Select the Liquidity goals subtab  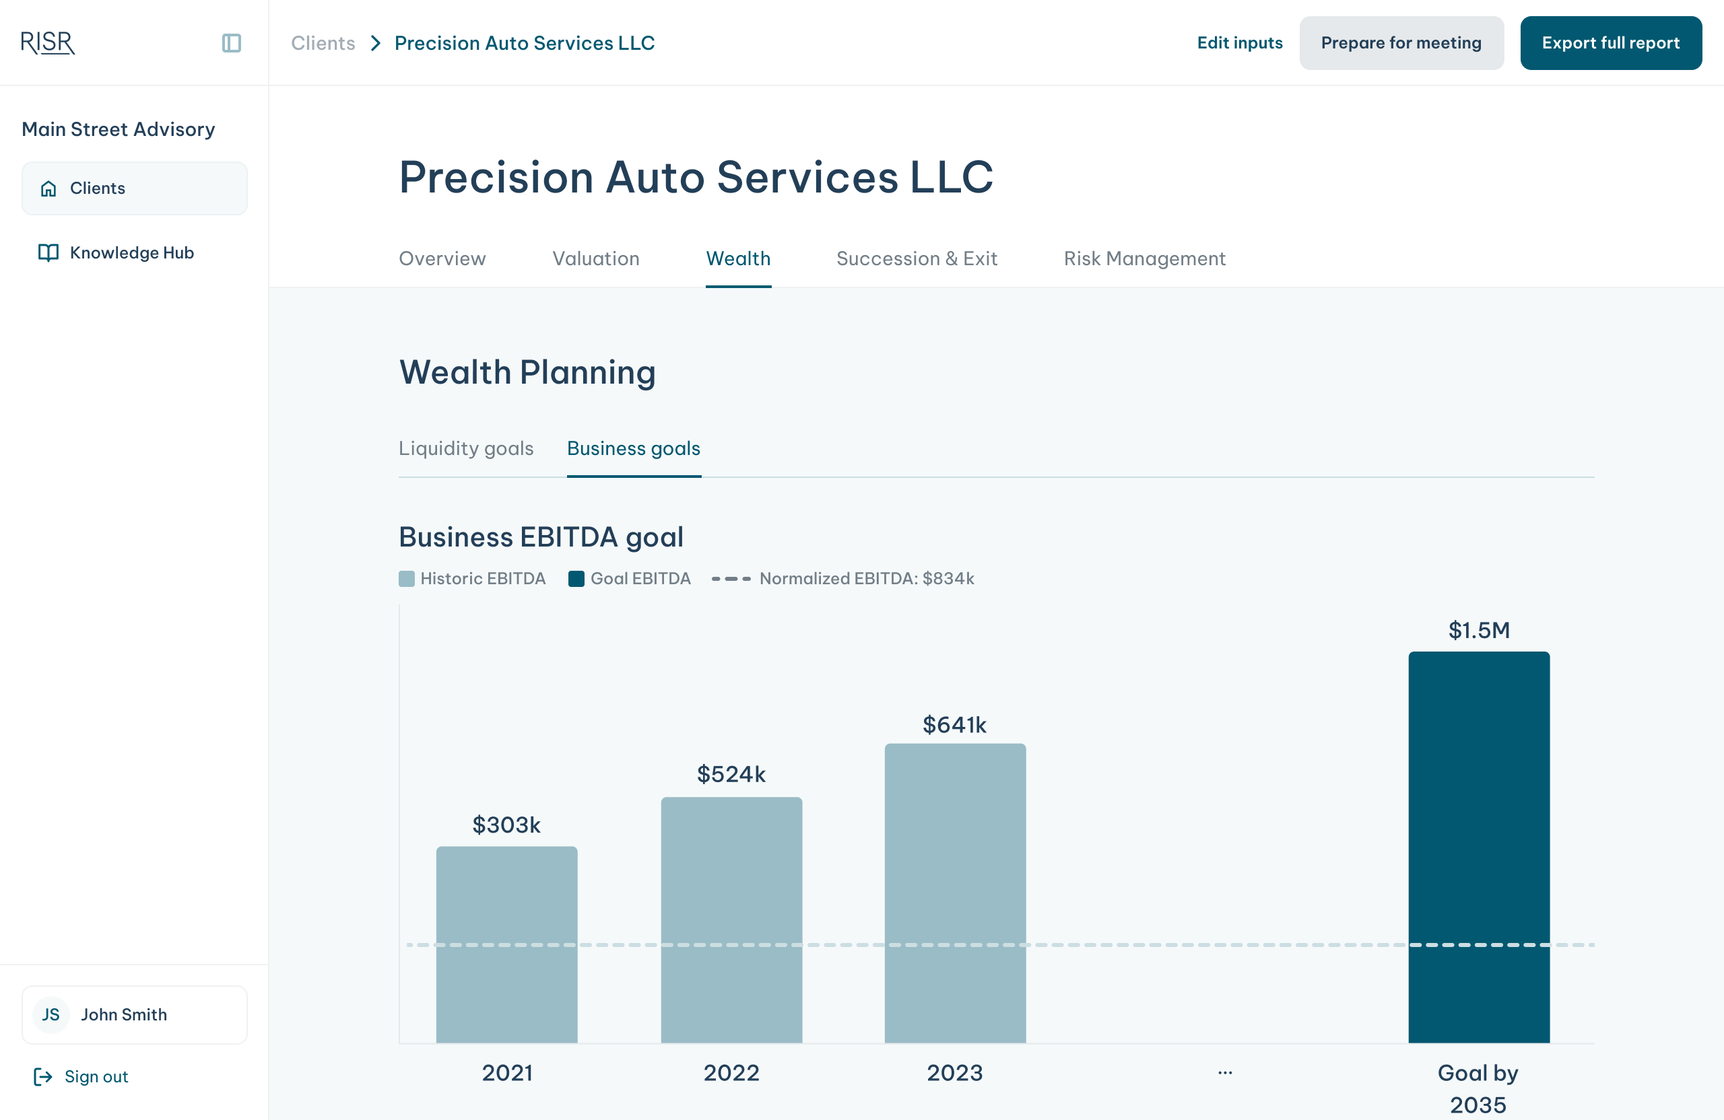coord(466,448)
